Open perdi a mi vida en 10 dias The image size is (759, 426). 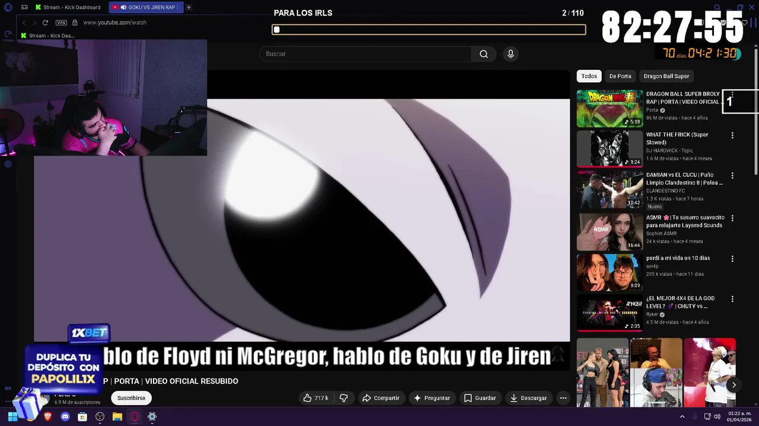point(678,258)
